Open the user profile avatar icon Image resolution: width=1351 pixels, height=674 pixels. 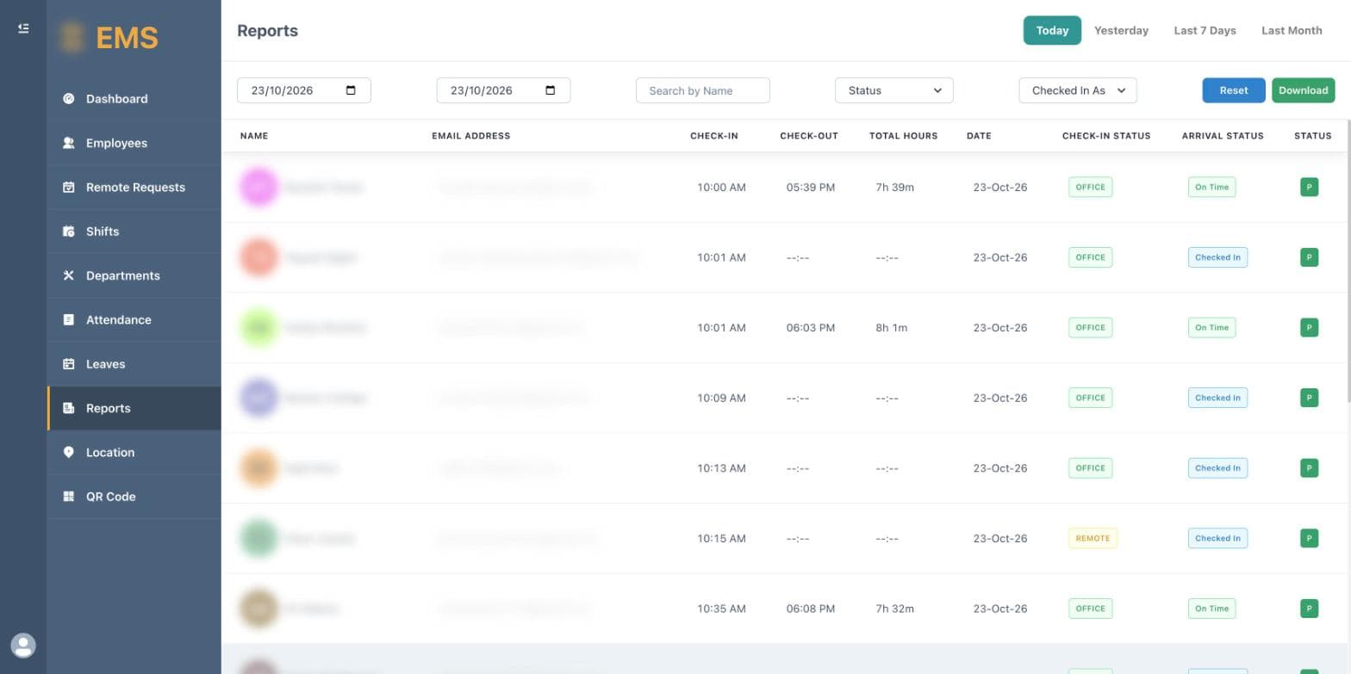[x=23, y=646]
